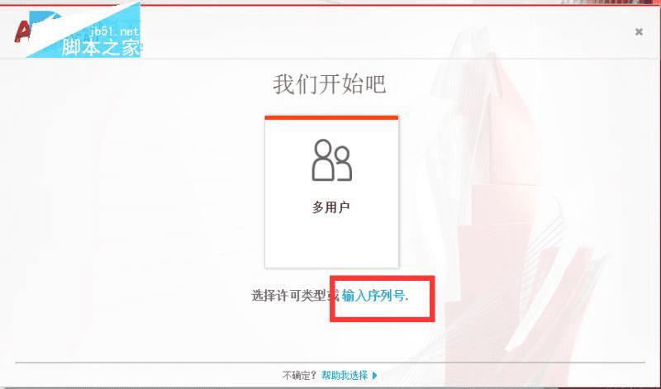Viewport: 661px width, 389px height.
Task: Click the smaller person figure in icon
Action: click(x=344, y=163)
